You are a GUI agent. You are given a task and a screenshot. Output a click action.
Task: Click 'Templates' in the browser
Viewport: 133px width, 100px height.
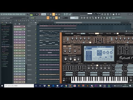click(x=5, y=66)
